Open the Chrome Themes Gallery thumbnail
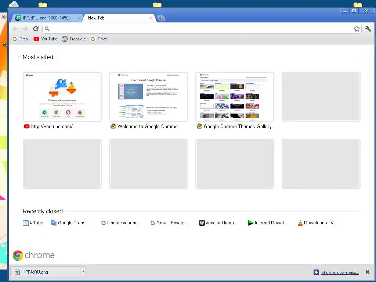Viewport: 376px width, 282px height. coord(235,97)
